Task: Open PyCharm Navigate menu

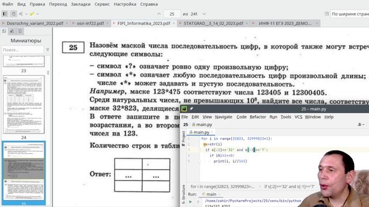Action: [x=224, y=117]
